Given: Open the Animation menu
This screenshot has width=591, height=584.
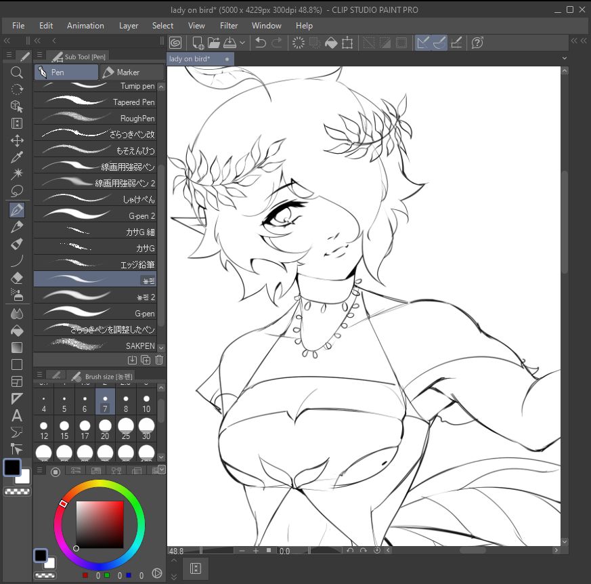Looking at the screenshot, I should click(85, 26).
